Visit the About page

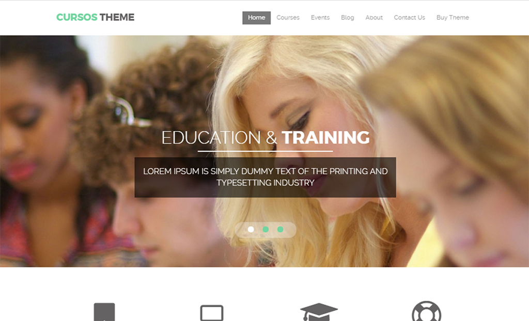point(374,18)
